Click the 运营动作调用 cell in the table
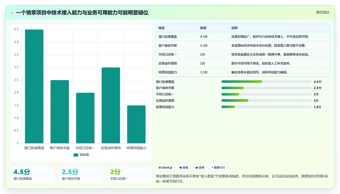The image size is (340, 194). coord(168,63)
